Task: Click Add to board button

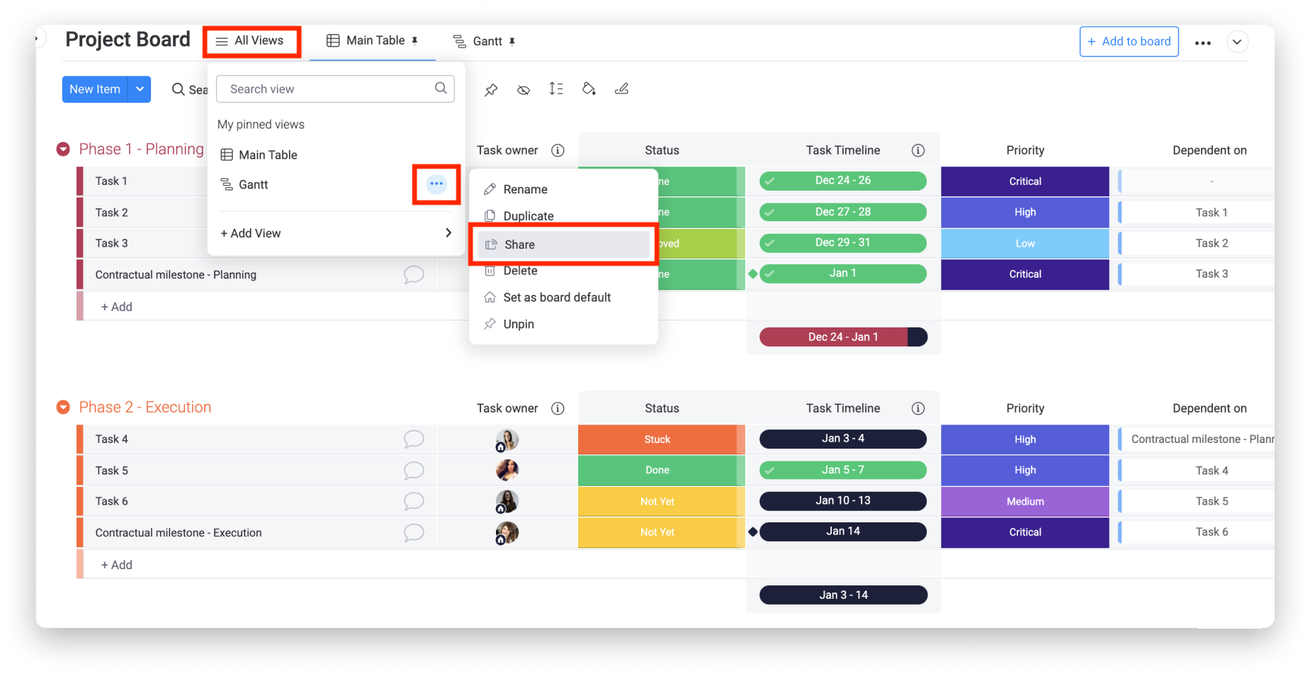Action: click(1129, 42)
